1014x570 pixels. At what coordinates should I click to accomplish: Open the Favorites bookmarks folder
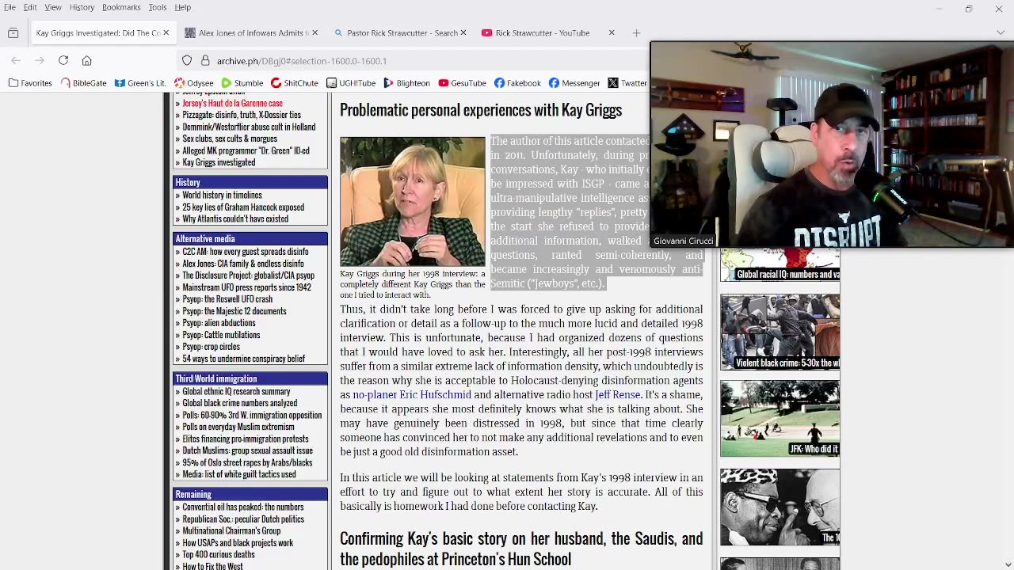(30, 83)
